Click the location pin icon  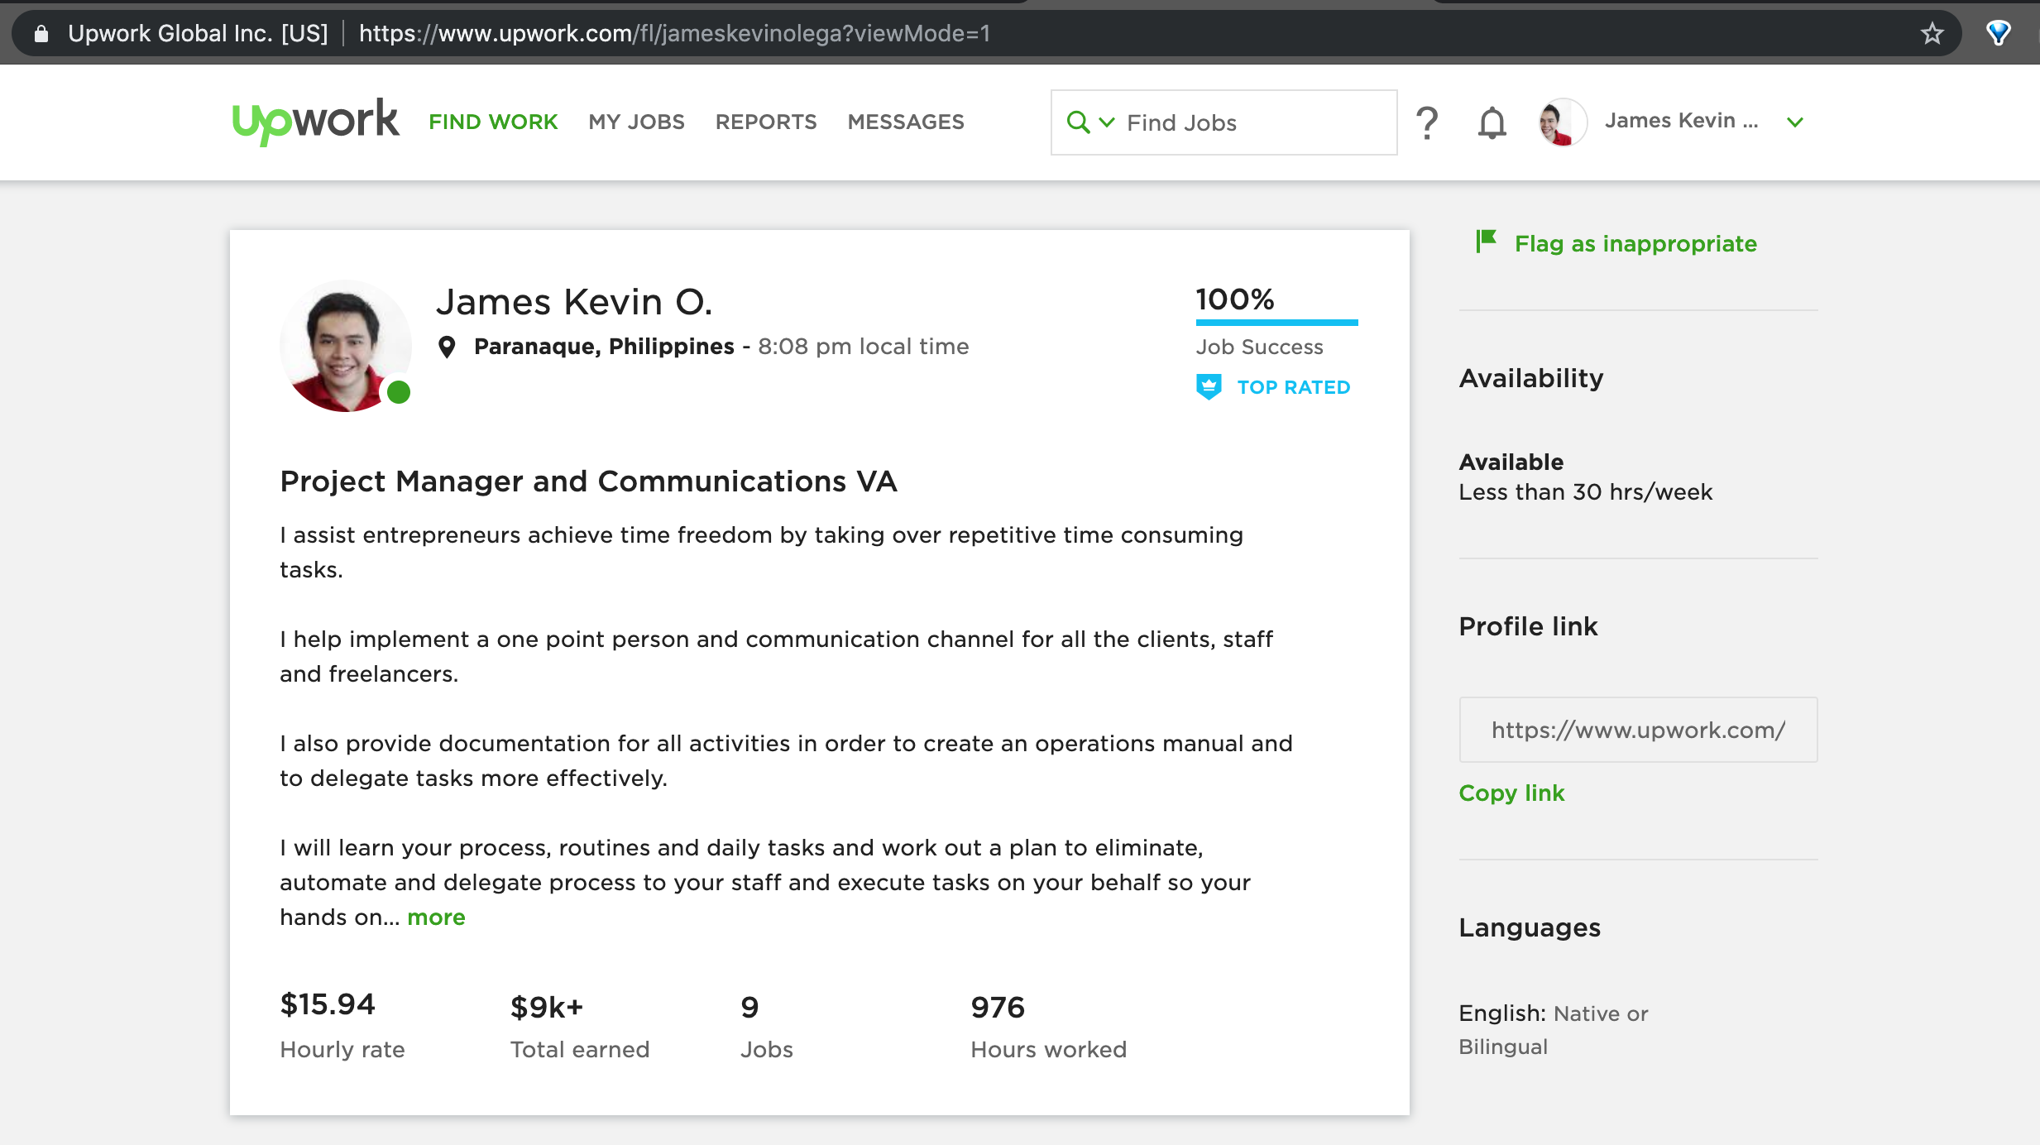[x=447, y=347]
